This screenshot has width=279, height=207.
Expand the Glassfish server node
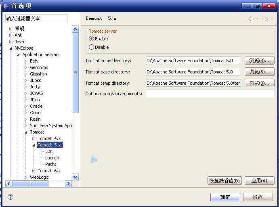25,74
